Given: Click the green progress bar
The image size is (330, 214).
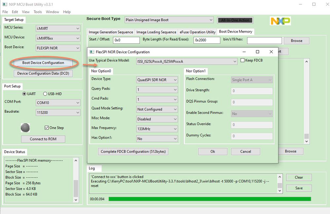Looking at the screenshot, I should coord(210,199).
